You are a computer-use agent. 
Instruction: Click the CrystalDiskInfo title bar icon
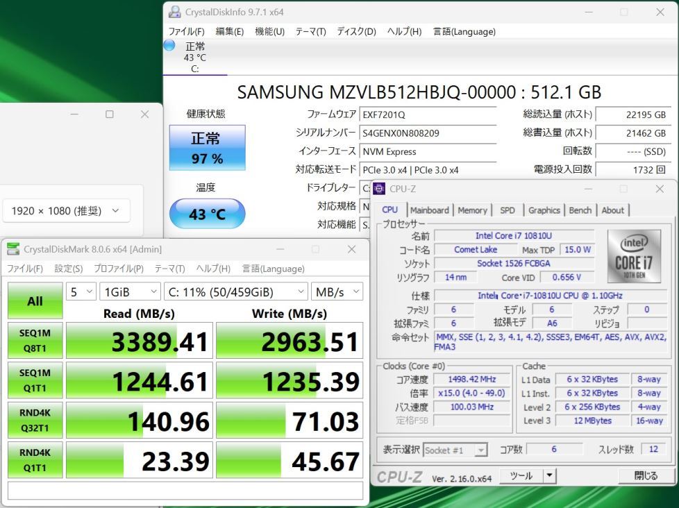pyautogui.click(x=174, y=12)
